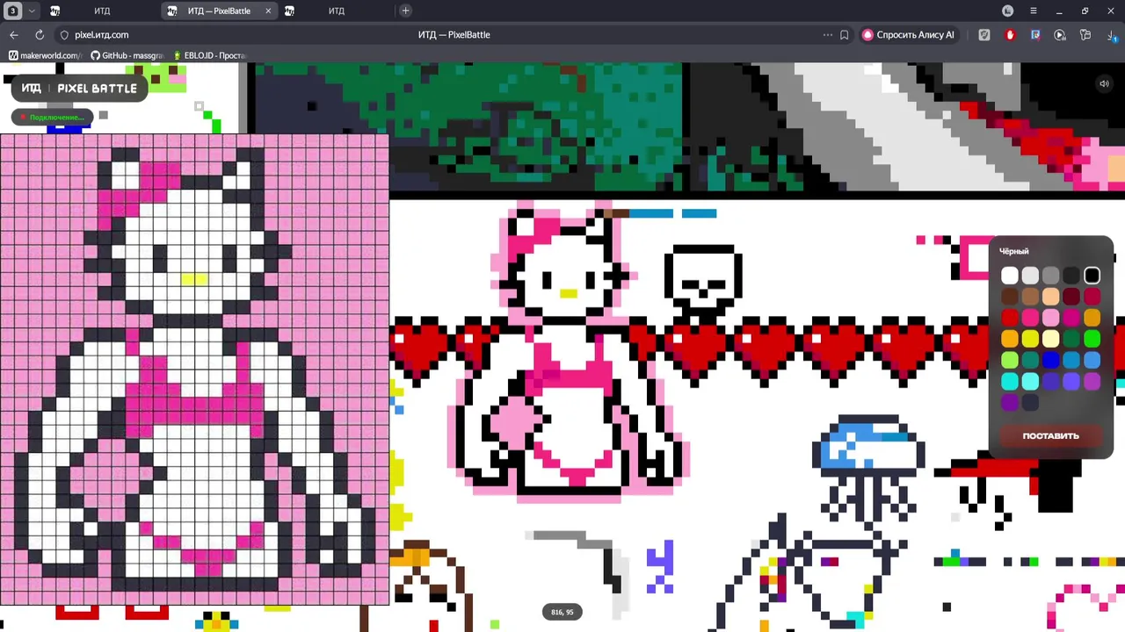Open the play-circle media extension icon

coord(1060,35)
